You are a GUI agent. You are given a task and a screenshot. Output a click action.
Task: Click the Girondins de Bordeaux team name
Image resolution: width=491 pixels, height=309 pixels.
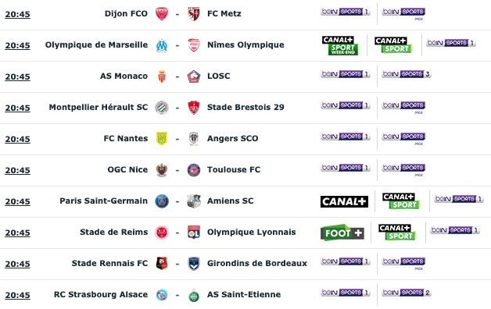[257, 264]
